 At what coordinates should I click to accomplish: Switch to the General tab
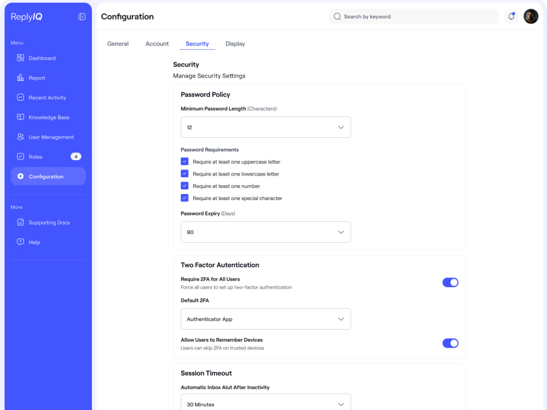click(118, 44)
